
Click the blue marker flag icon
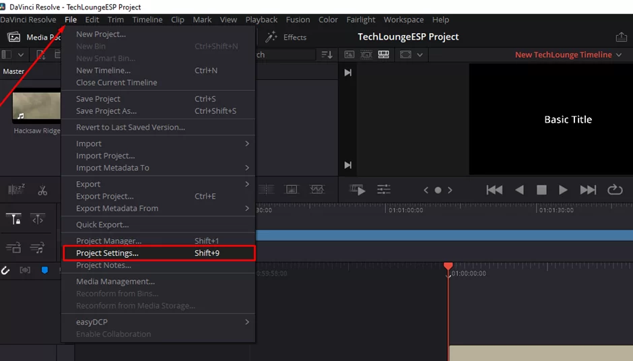[45, 270]
